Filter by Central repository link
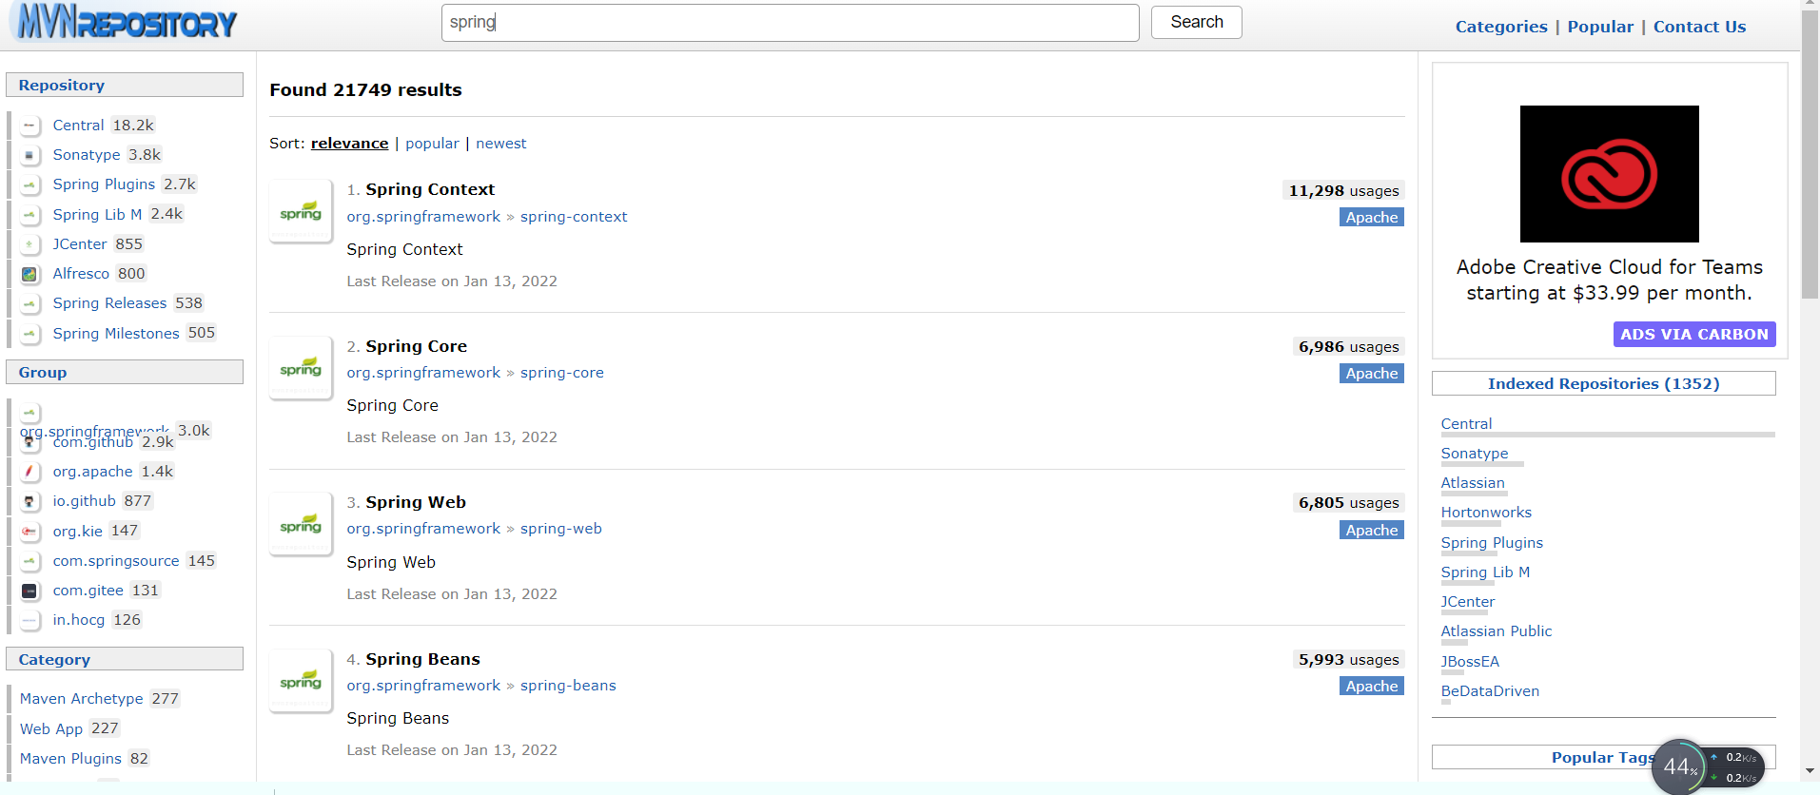 pyautogui.click(x=78, y=126)
